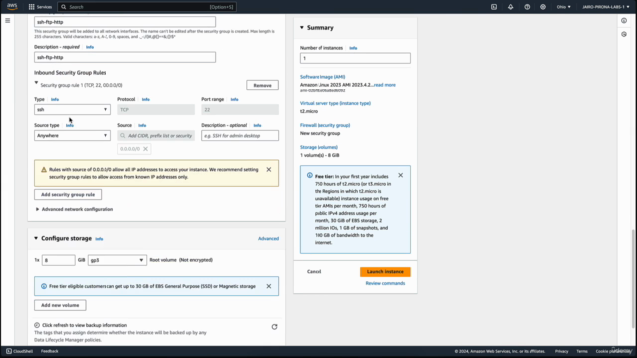Refresh the backup information
Screen dimensions: 637x358
(x=275, y=327)
